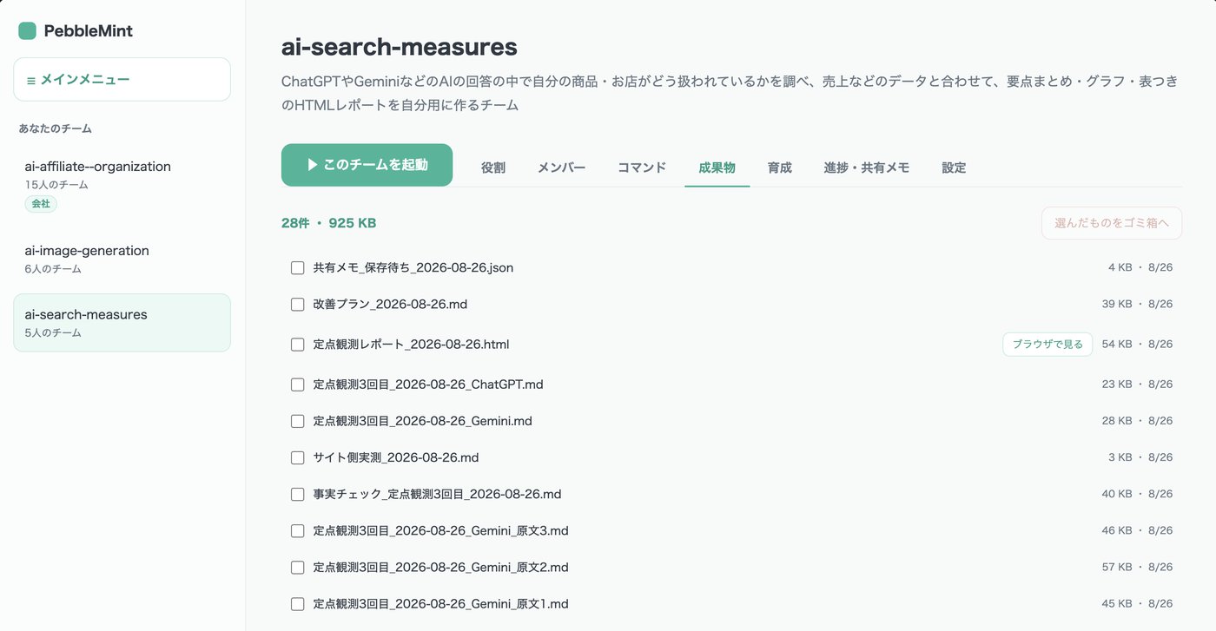Select the ai-search-measures team in sidebar
The height and width of the screenshot is (631, 1216).
click(x=122, y=322)
